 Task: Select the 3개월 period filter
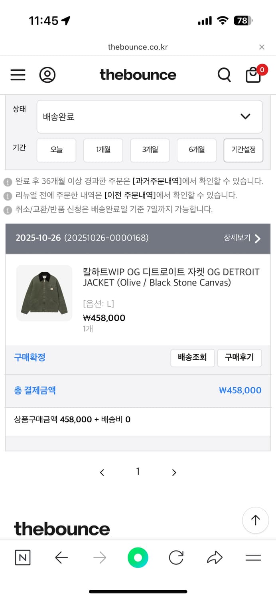(x=150, y=151)
